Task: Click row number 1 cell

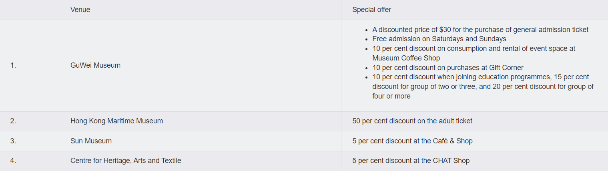Action: pyautogui.click(x=13, y=65)
